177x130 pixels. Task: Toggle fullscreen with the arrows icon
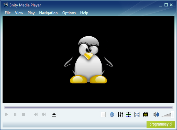[x=137, y=115]
